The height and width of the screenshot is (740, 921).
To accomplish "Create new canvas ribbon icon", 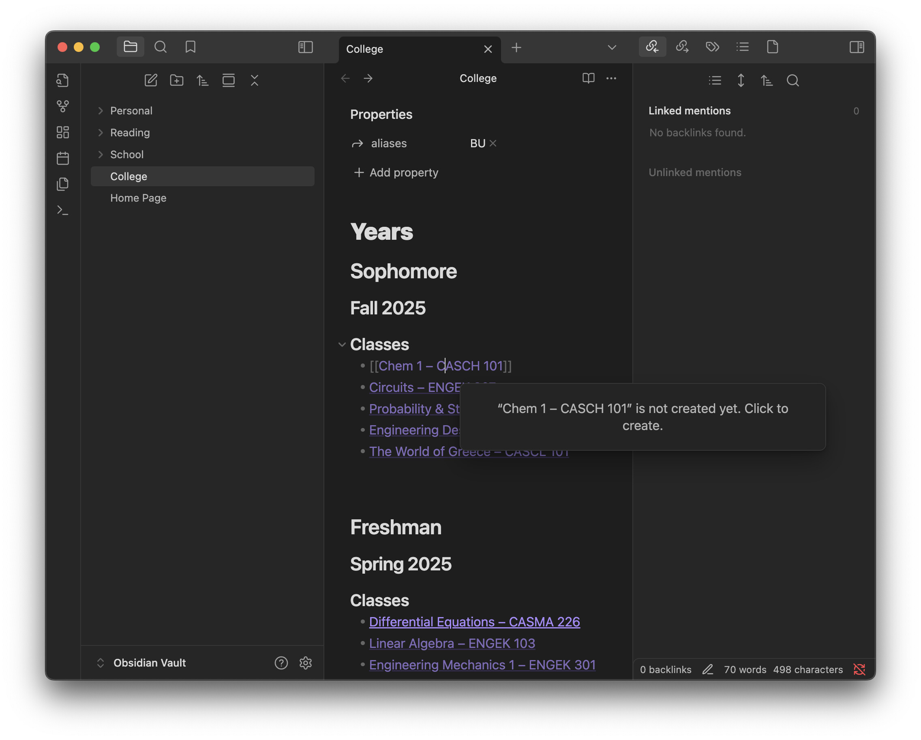I will (x=63, y=132).
